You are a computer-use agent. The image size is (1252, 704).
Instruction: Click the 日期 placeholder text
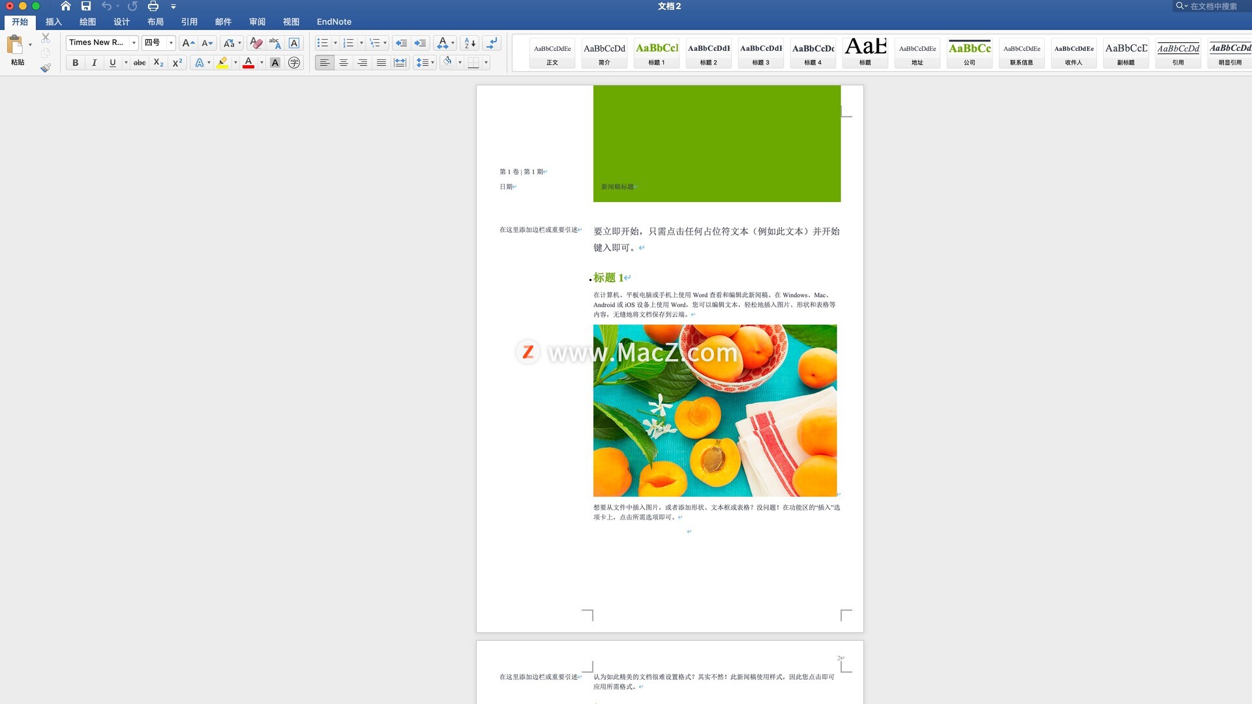[x=506, y=186]
